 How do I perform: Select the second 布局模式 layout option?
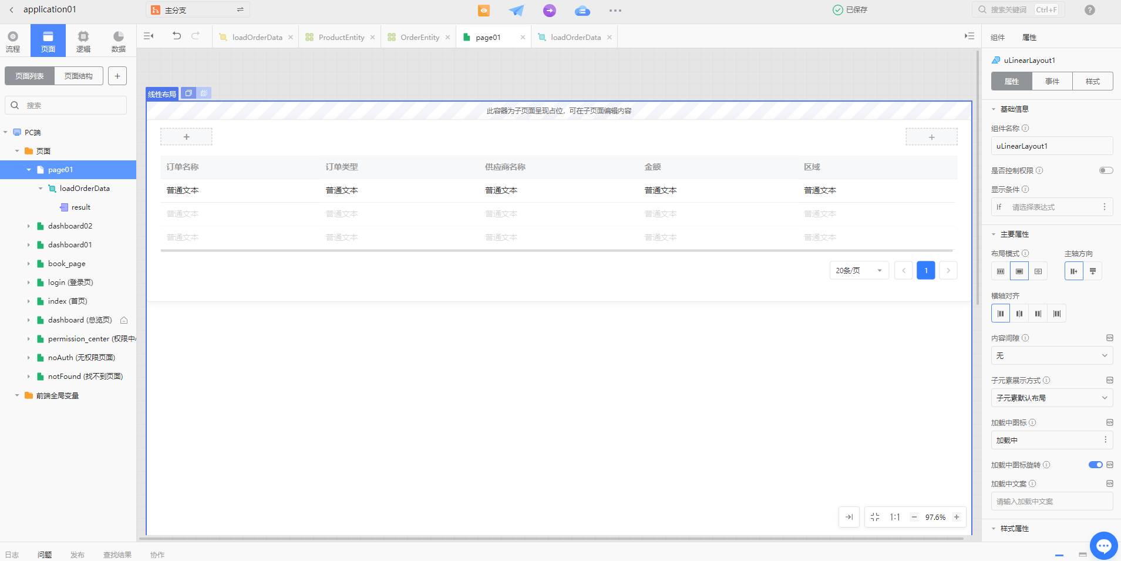pyautogui.click(x=1019, y=271)
